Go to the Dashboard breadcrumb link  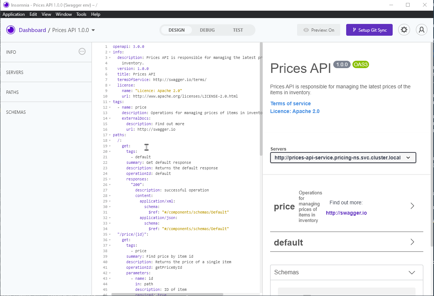32,30
